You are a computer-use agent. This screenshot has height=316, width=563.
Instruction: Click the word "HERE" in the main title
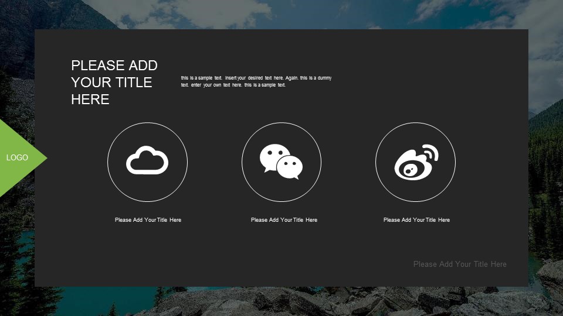point(90,99)
